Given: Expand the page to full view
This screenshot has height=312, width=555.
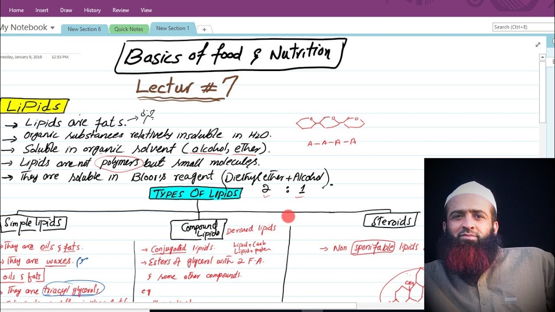Looking at the screenshot, I should [x=538, y=45].
